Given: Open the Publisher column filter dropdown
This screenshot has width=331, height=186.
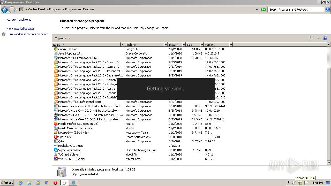Looking at the screenshot, I should [x=166, y=45].
